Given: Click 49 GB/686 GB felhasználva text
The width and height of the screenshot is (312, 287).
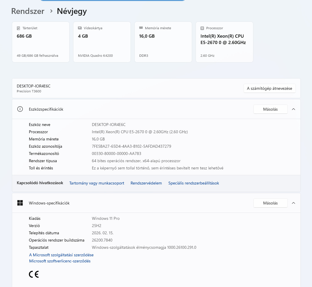Looking at the screenshot, I should [x=37, y=56].
